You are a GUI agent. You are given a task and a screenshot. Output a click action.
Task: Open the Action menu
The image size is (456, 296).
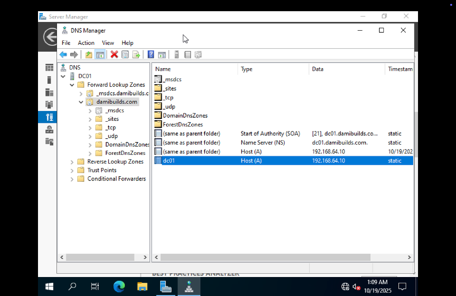click(x=86, y=43)
